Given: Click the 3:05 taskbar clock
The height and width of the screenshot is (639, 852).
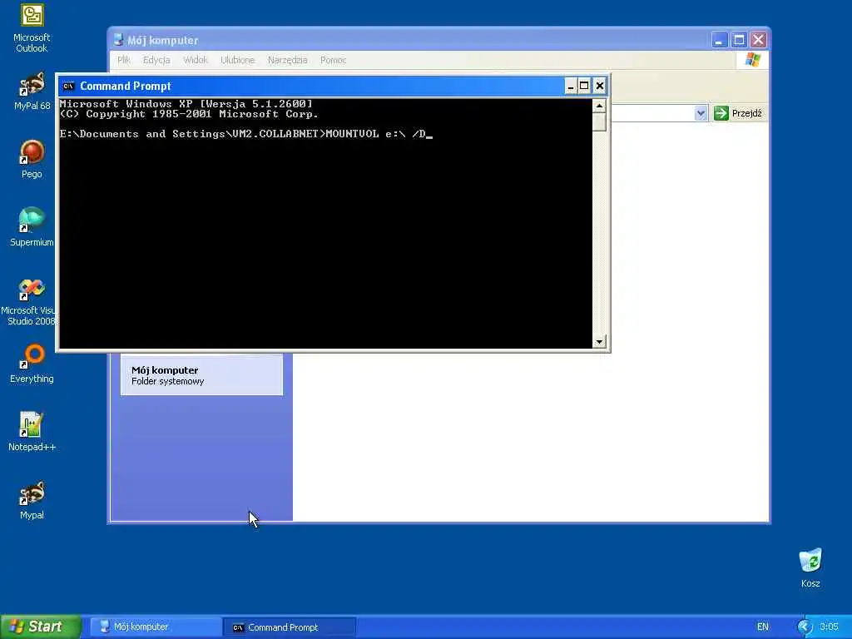Looking at the screenshot, I should 829,627.
